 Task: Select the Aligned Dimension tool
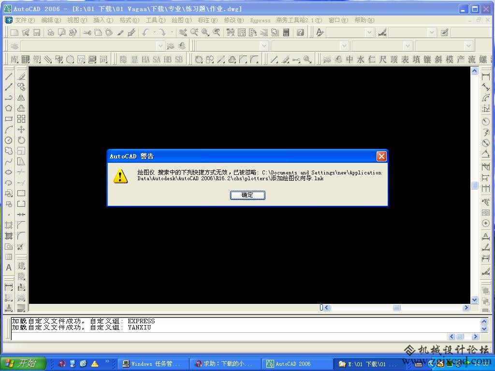point(486,87)
